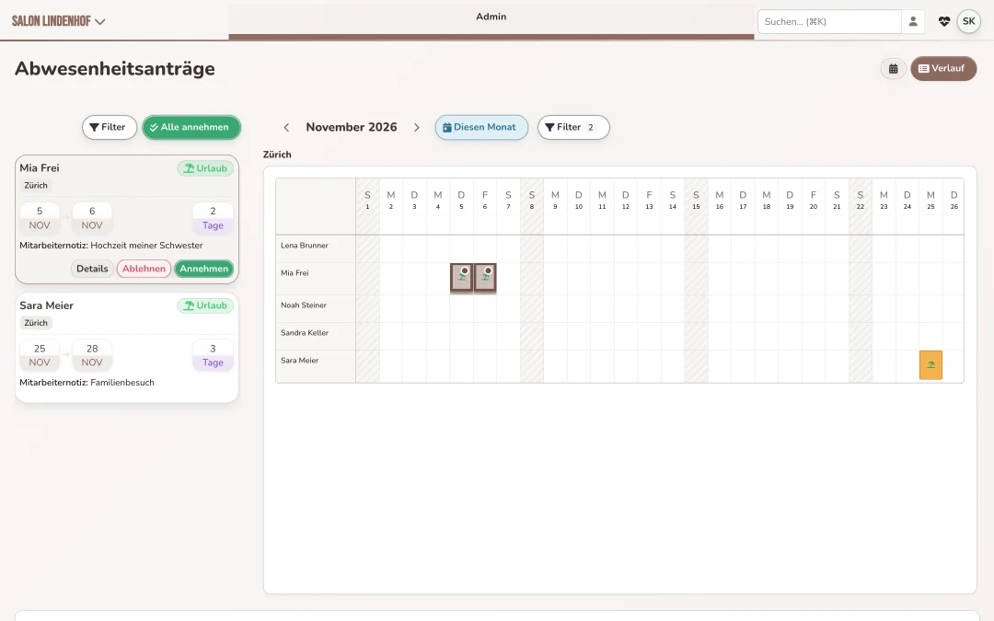Accept all requests with Alle annehmen
This screenshot has width=994, height=621.
(x=191, y=127)
